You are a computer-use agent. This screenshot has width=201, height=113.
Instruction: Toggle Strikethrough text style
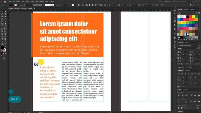[x=199, y=64]
